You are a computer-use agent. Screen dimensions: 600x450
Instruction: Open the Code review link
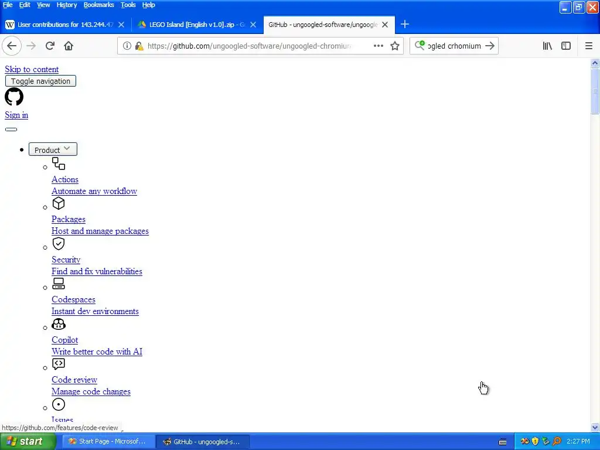pos(74,380)
